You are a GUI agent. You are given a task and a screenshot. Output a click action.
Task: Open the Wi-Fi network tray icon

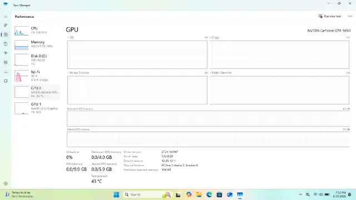point(315,194)
